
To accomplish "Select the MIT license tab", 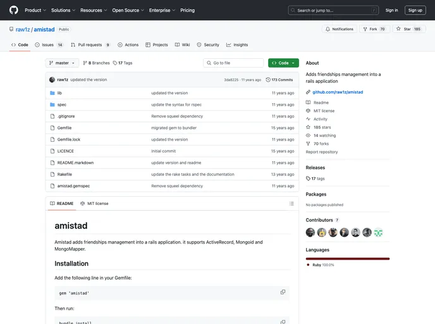I will 94,204.
